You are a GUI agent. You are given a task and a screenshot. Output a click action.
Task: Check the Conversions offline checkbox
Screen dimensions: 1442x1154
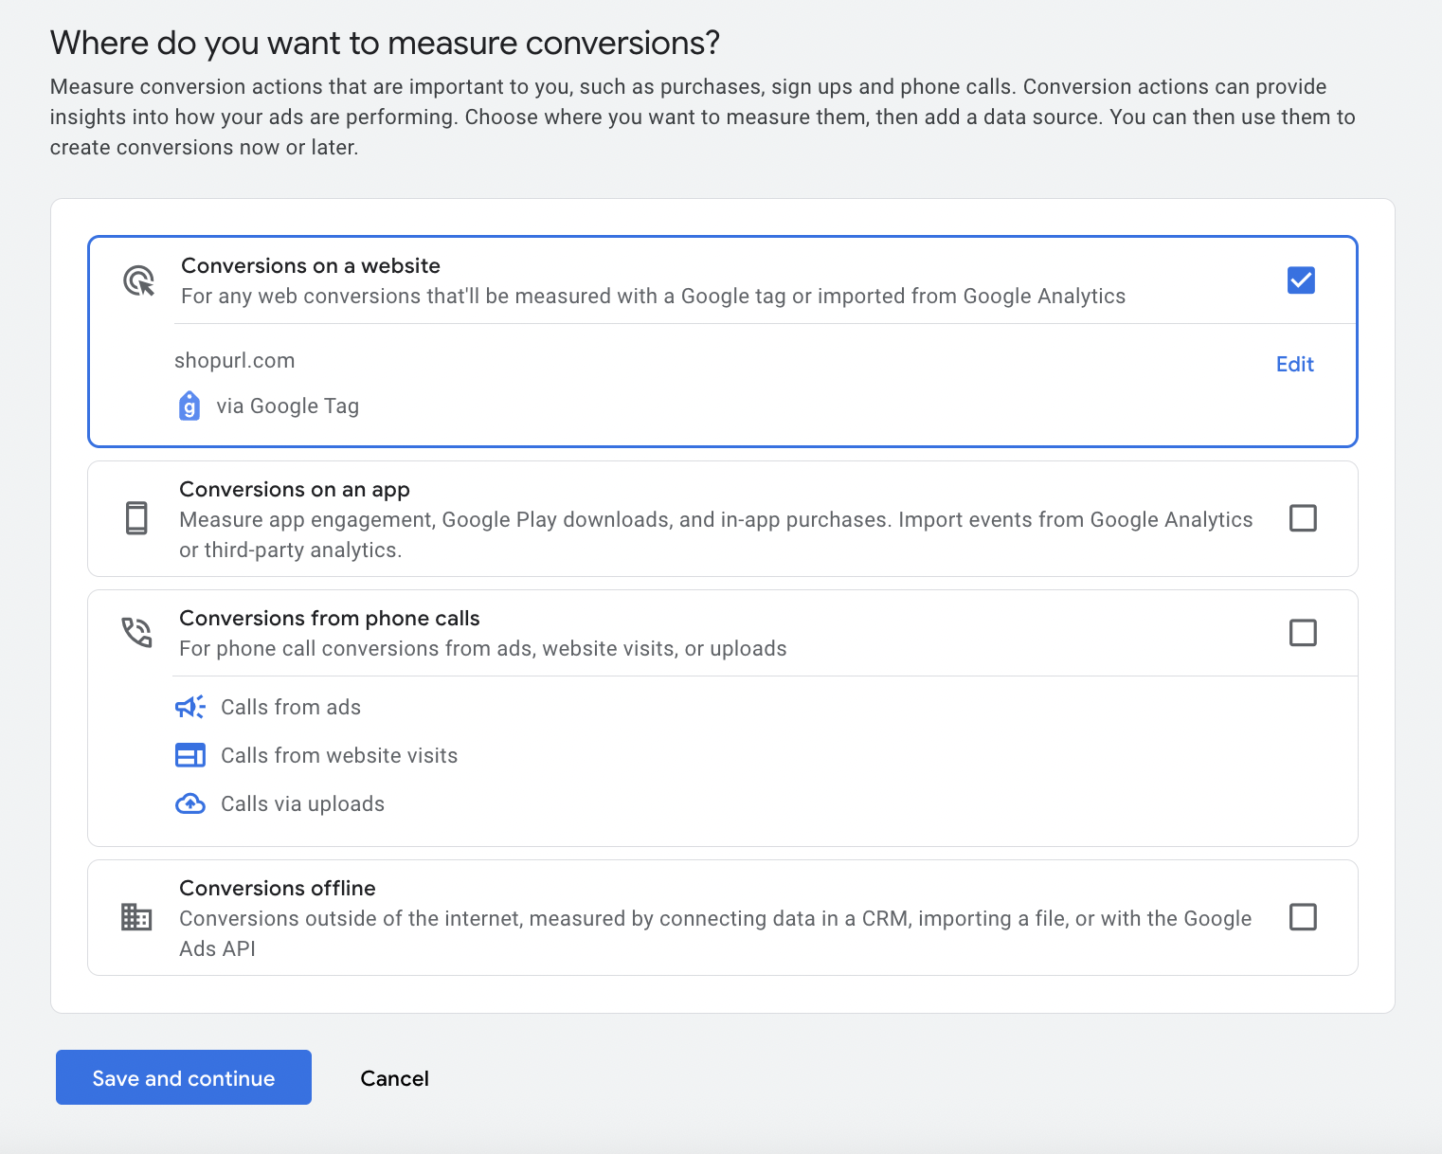[x=1304, y=917]
